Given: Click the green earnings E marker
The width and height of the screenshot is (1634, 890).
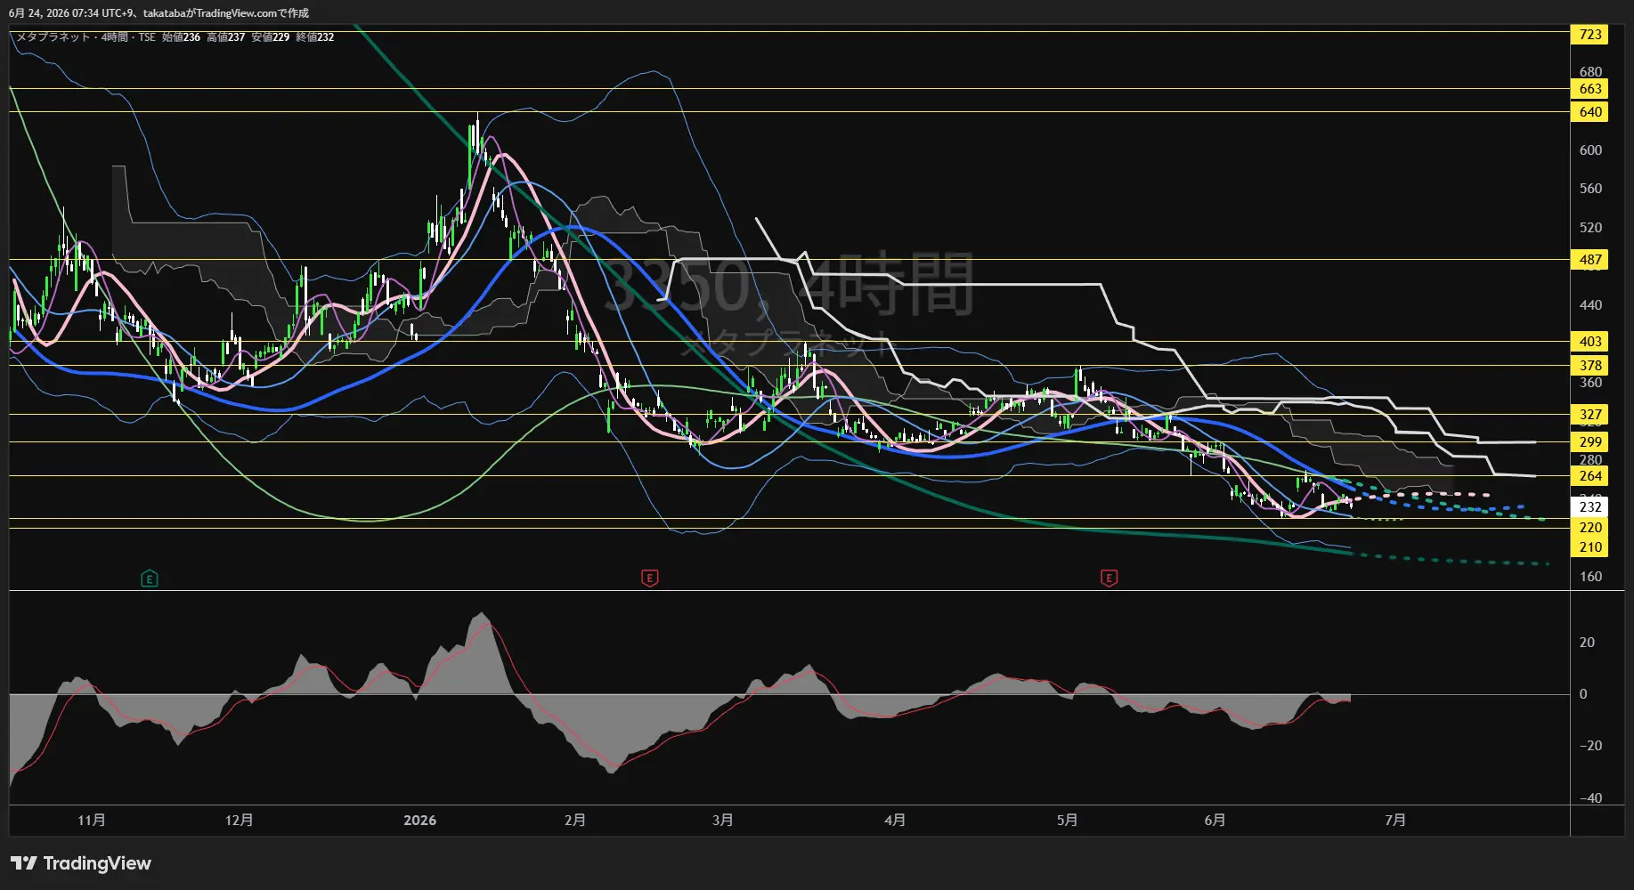Looking at the screenshot, I should (150, 578).
